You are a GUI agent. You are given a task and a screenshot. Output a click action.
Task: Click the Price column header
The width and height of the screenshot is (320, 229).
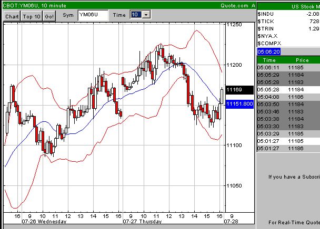pos(302,60)
